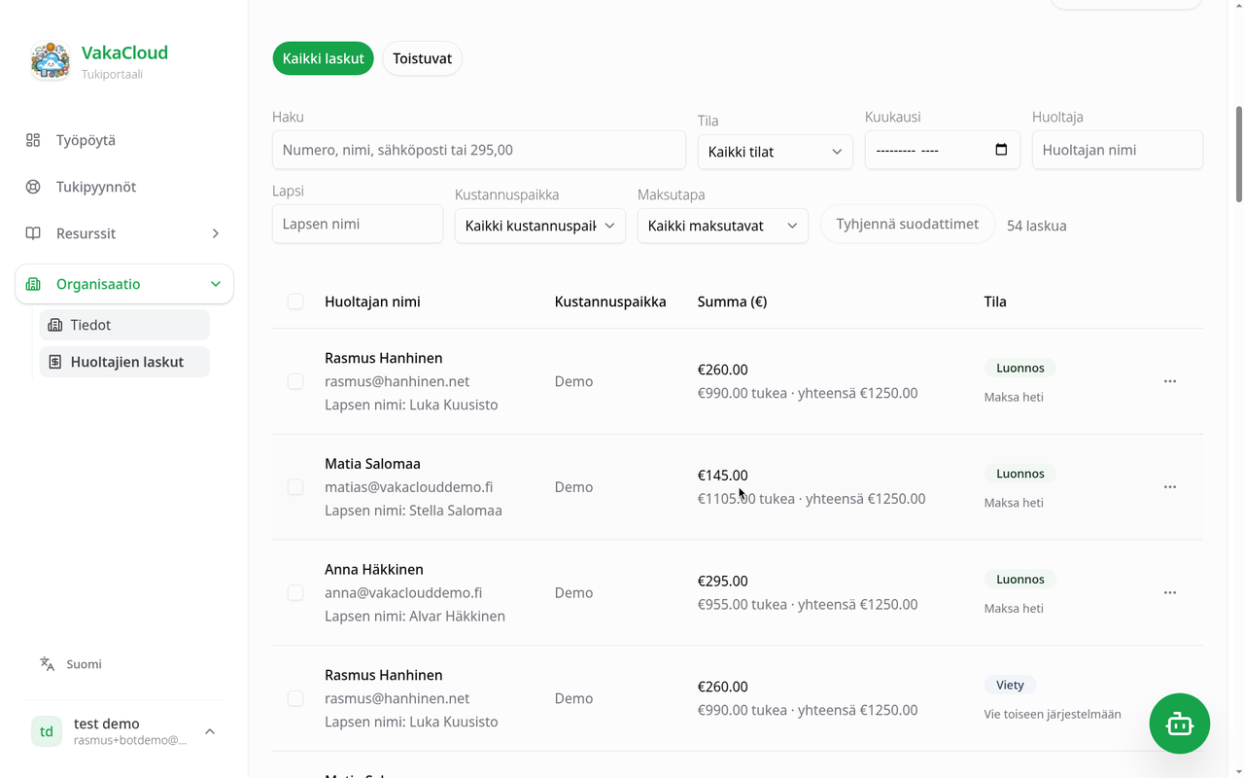Click the Viety status badge
Screen dimensions: 1244x778
1011,685
